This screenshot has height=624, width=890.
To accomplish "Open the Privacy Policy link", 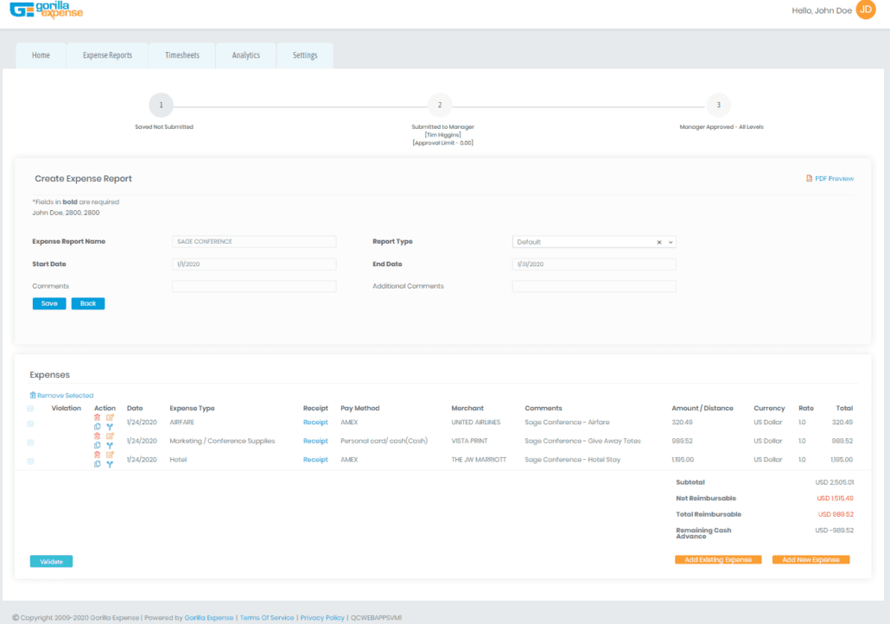I will coord(321,617).
